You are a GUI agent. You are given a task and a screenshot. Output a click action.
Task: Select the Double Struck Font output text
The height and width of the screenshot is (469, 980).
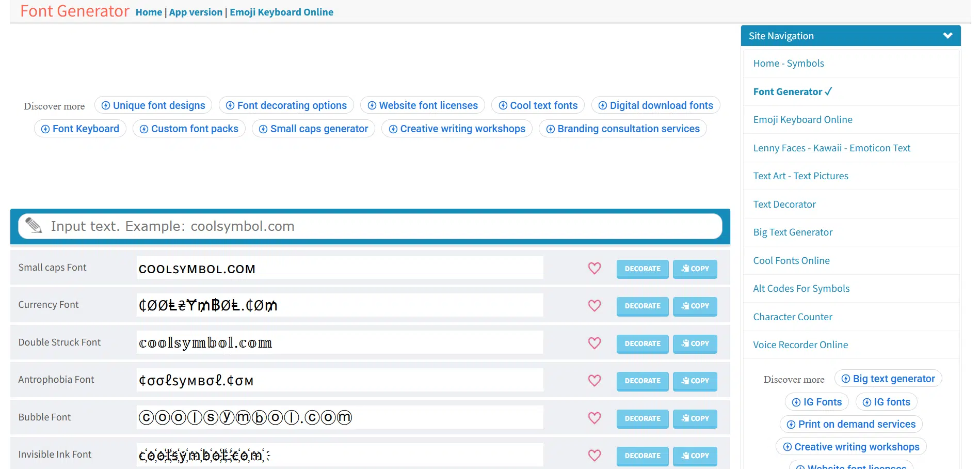point(339,343)
